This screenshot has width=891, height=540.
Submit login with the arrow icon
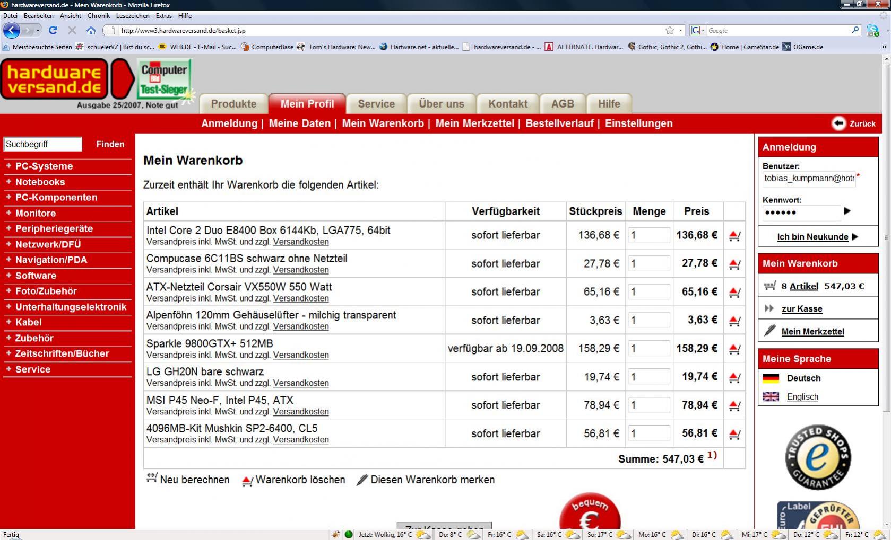pyautogui.click(x=847, y=211)
